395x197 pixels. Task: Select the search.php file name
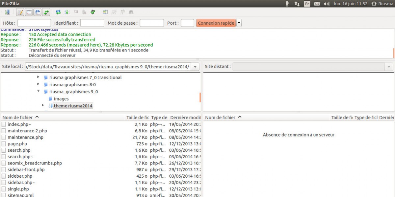coord(19,150)
